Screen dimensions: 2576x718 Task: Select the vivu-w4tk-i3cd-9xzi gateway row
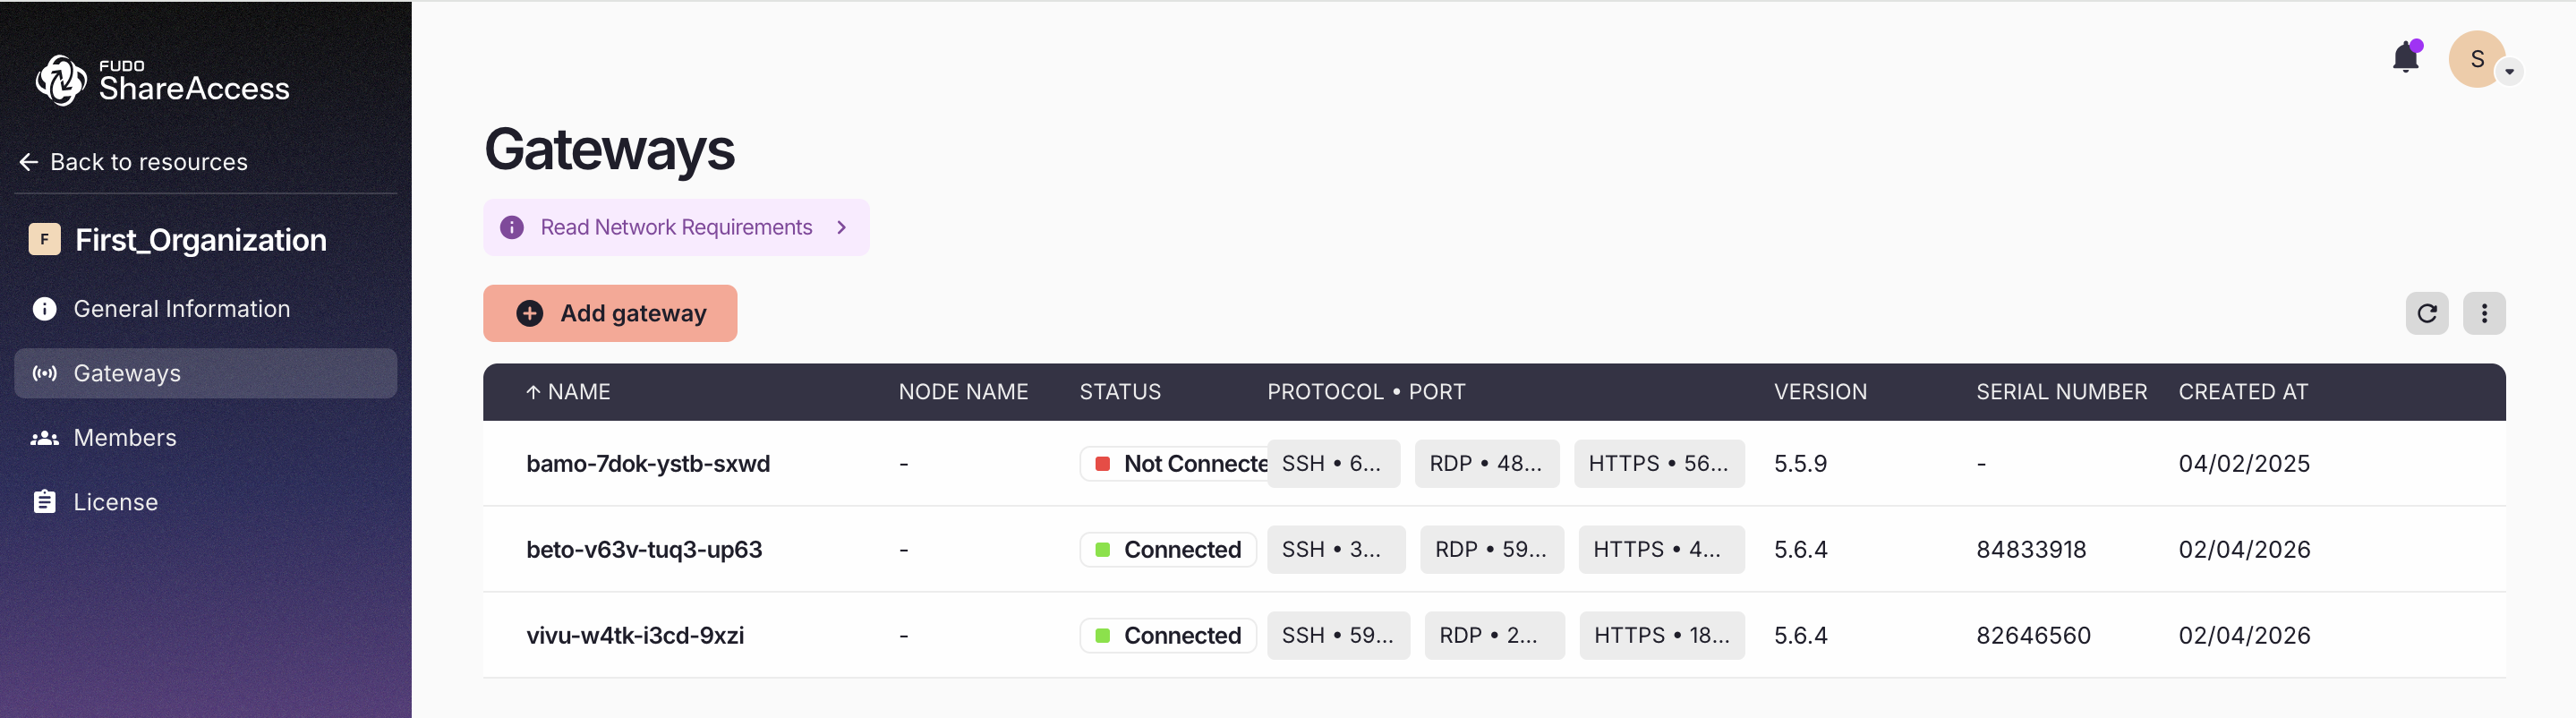pyautogui.click(x=635, y=636)
